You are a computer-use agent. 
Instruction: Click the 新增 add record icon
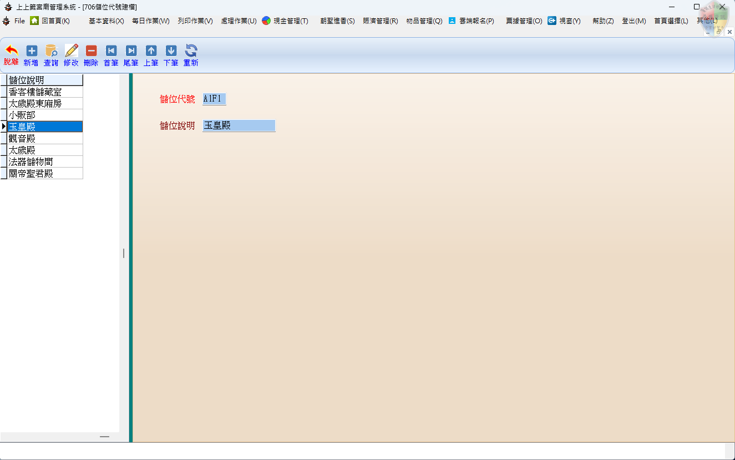[x=32, y=51]
